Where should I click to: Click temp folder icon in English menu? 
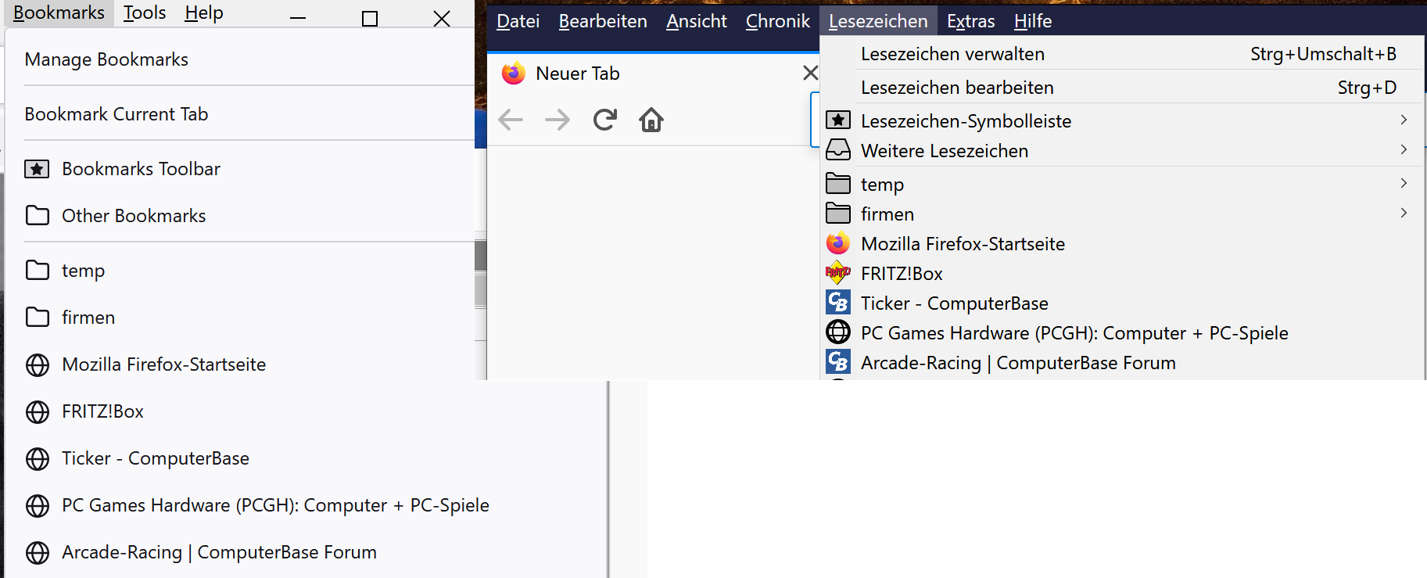37,271
